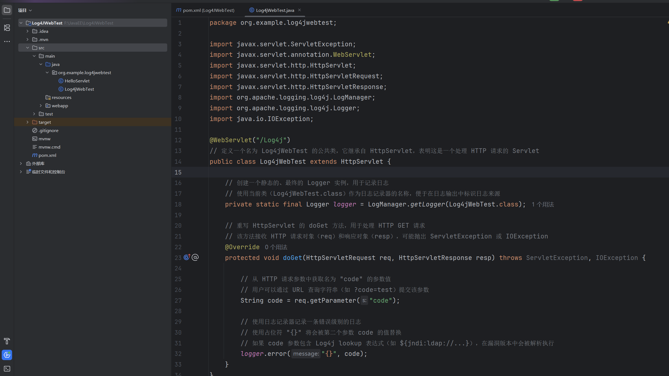Image resolution: width=669 pixels, height=376 pixels.
Task: Open the 项目 view dropdown
Action: pos(25,10)
